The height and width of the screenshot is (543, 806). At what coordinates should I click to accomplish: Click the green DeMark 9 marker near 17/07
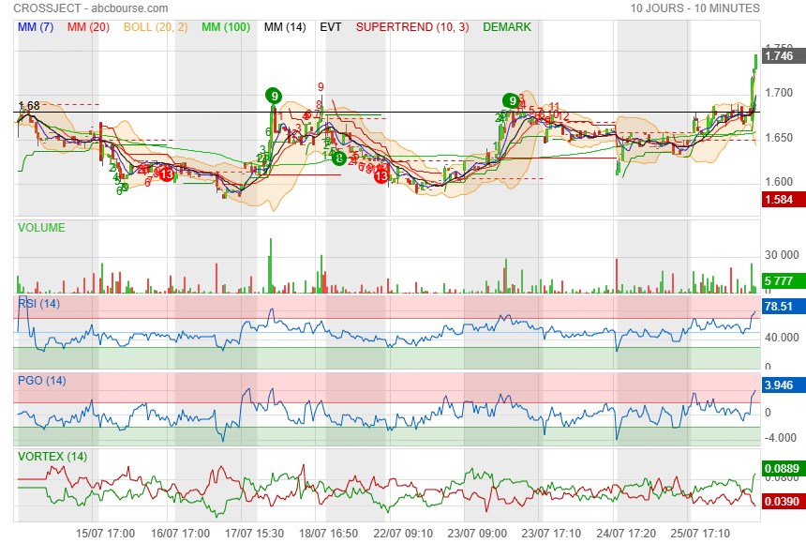click(274, 96)
